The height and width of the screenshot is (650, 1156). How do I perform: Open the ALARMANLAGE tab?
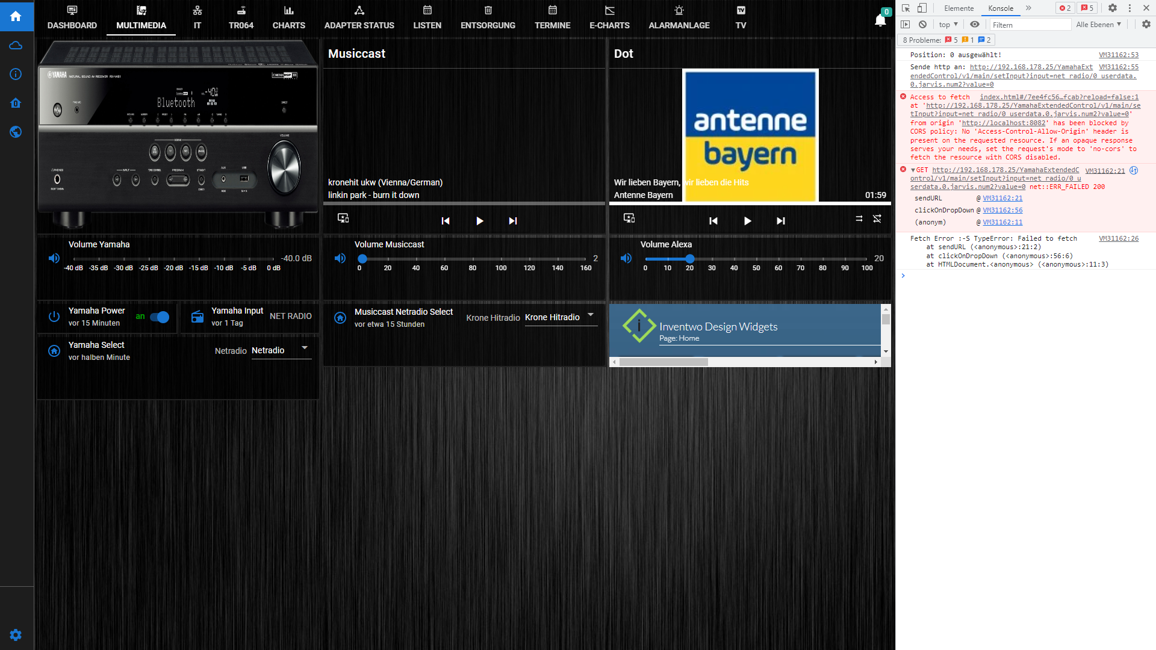pos(679,18)
